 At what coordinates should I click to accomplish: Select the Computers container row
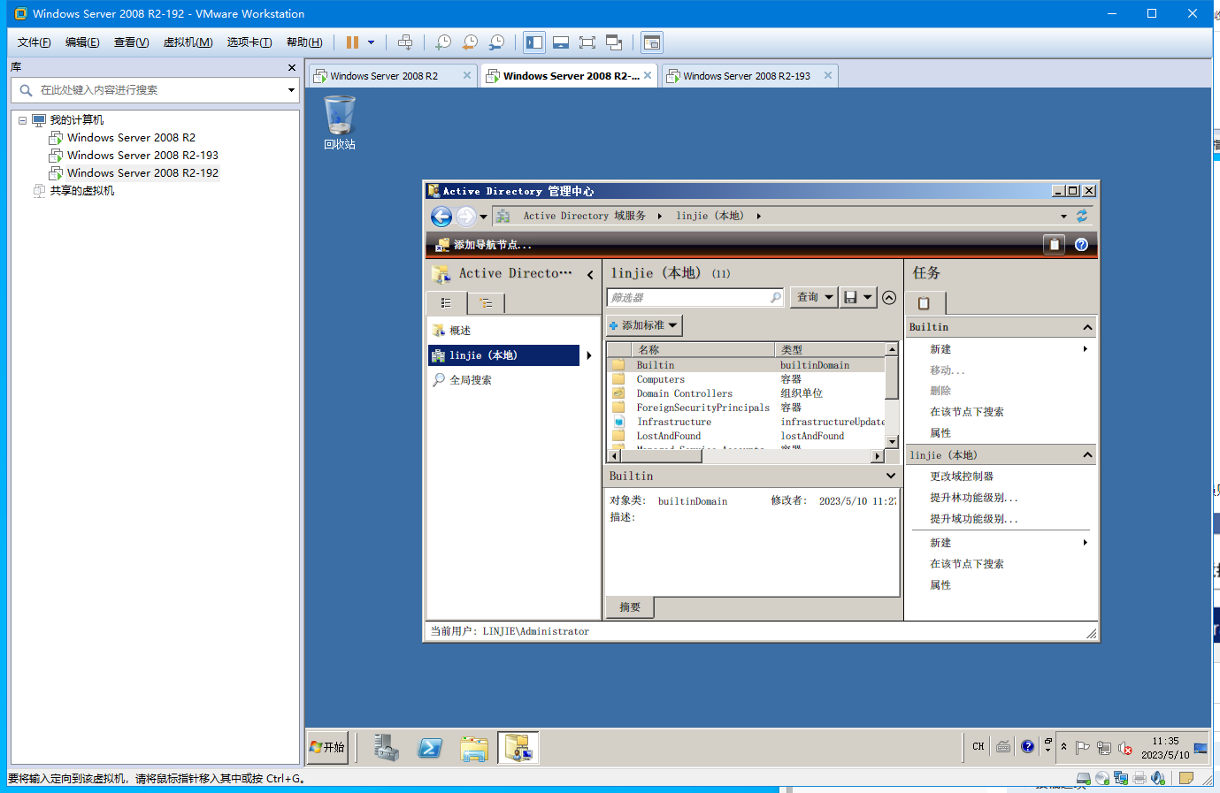[x=745, y=379]
